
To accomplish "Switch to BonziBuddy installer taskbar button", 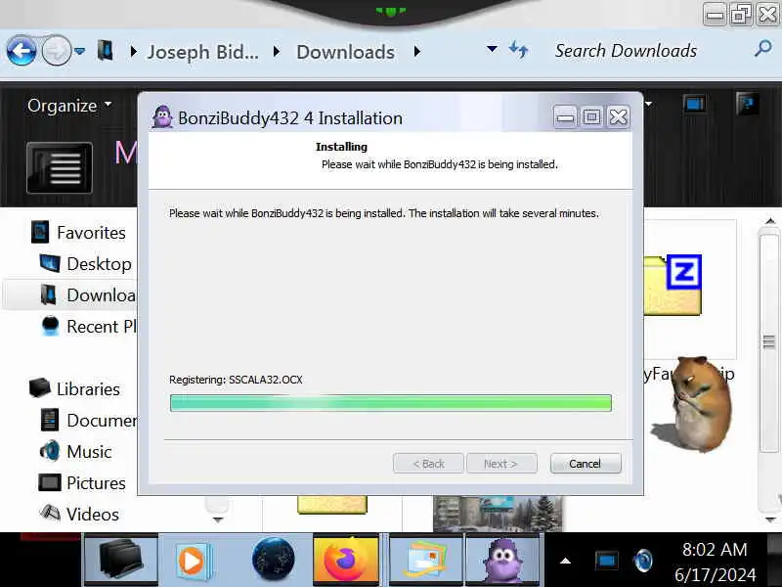I will click(x=502, y=559).
